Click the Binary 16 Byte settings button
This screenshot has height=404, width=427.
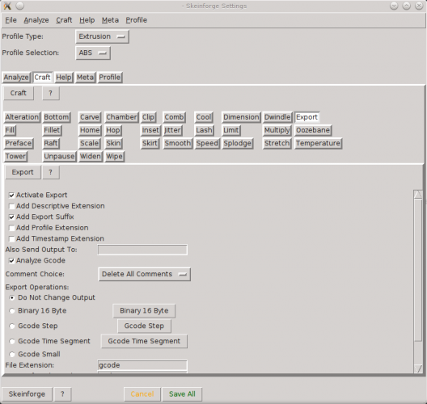tap(144, 311)
